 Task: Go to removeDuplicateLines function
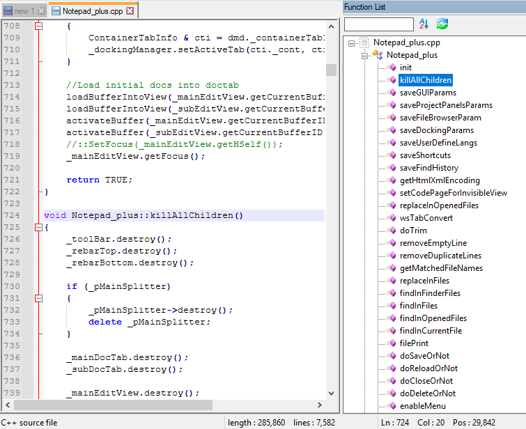[x=440, y=256]
